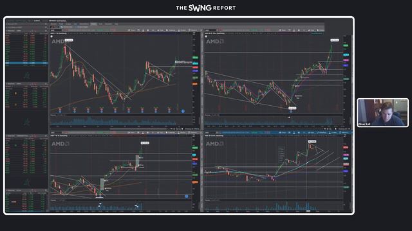Switch to the Monitor main tab

[53, 24]
